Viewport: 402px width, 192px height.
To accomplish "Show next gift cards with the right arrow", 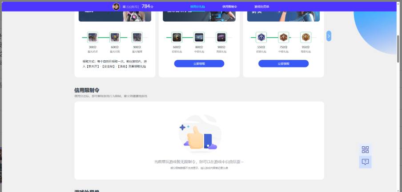I will pos(329,36).
